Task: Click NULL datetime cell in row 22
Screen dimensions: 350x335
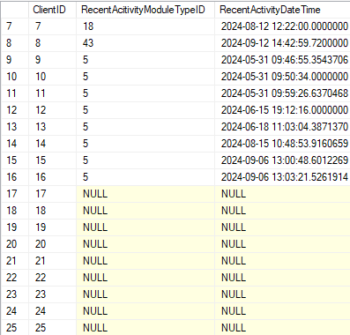Action: [x=282, y=278]
